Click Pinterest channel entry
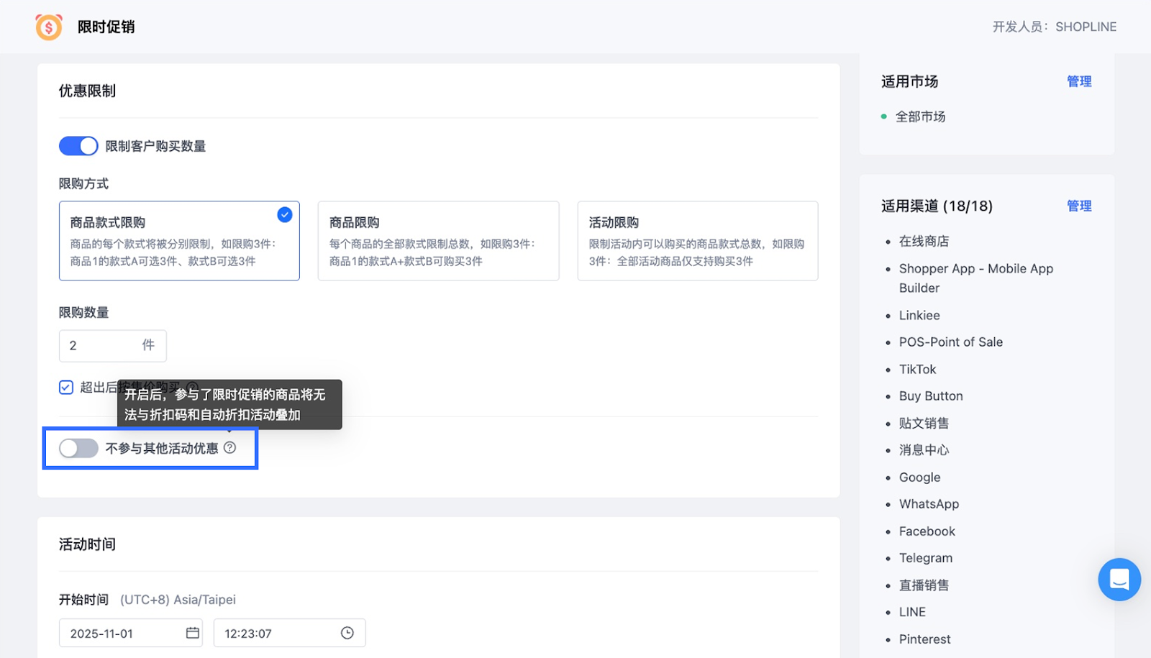This screenshot has width=1151, height=658. tap(924, 639)
